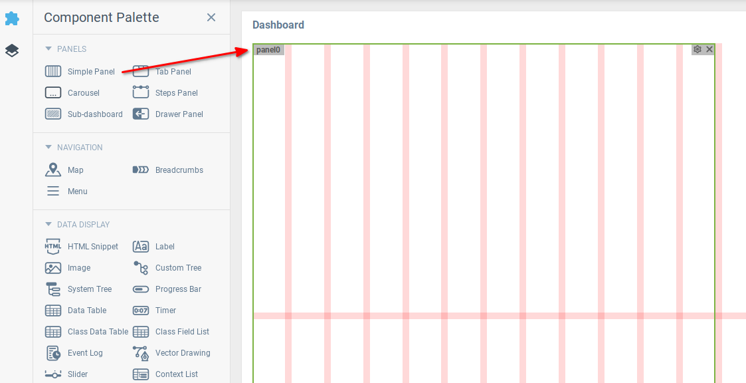Image resolution: width=746 pixels, height=383 pixels.
Task: Collapse the NAVIGATION section
Action: (74, 148)
